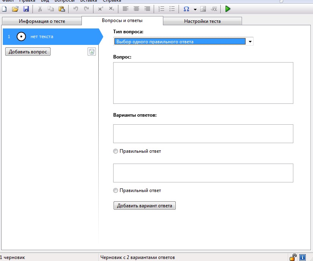The height and width of the screenshot is (261, 313).
Task: Switch to the Информация о тесте tab
Action: (x=42, y=21)
